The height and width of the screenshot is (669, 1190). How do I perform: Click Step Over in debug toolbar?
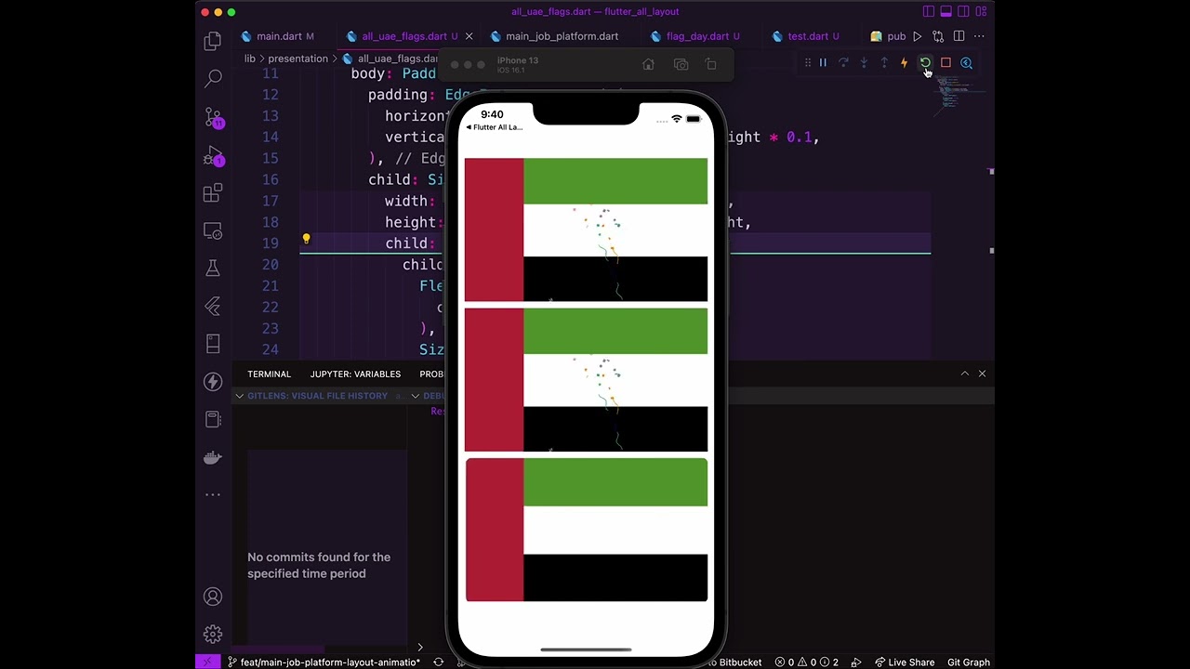pos(843,63)
